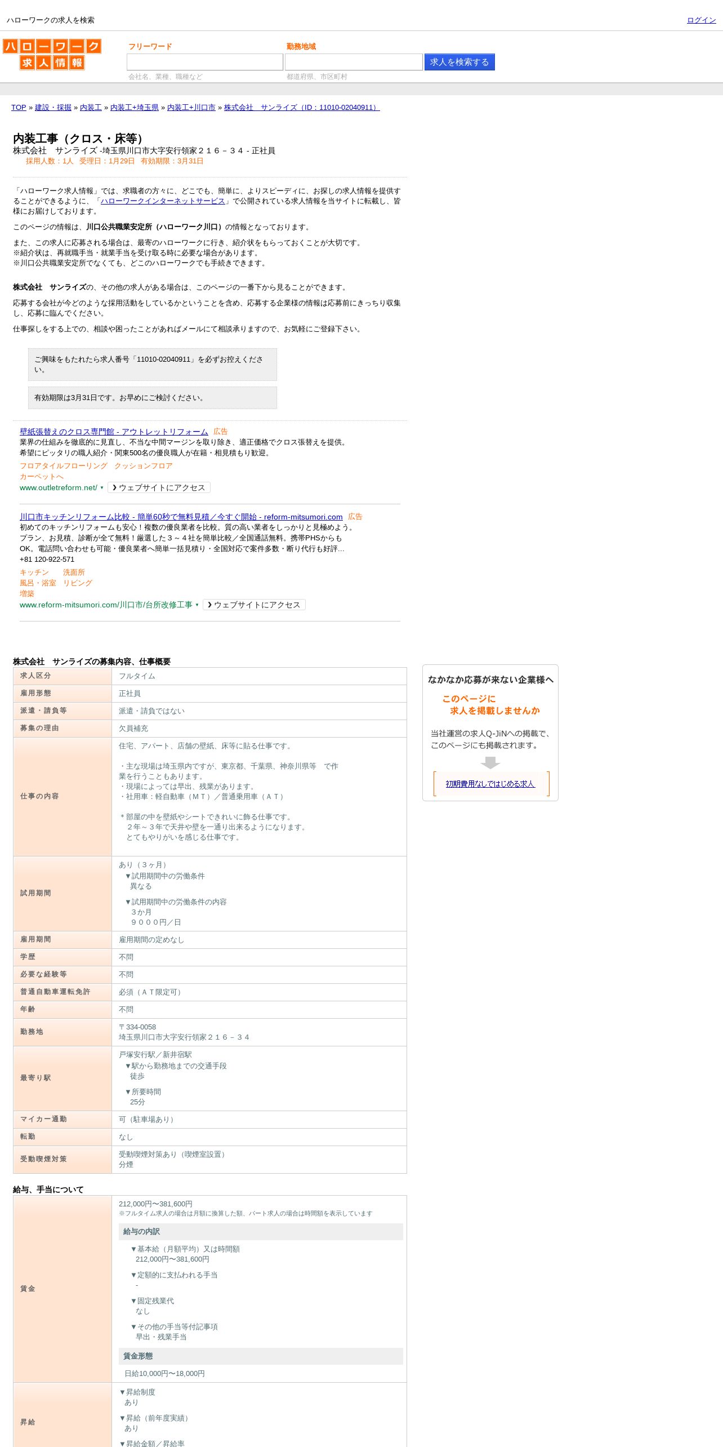
Task: Open the 株式会社 サンライズ ID breadcrumb link
Action: point(302,108)
